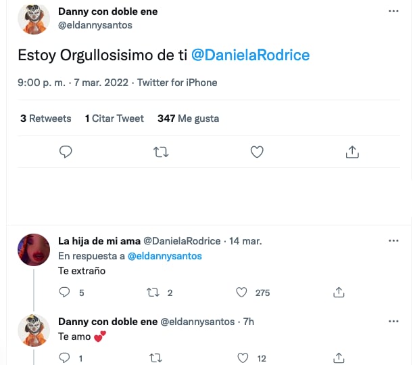Screen dimensions: 413x365
Task: Open 1 Citar Tweet list
Action: 114,118
